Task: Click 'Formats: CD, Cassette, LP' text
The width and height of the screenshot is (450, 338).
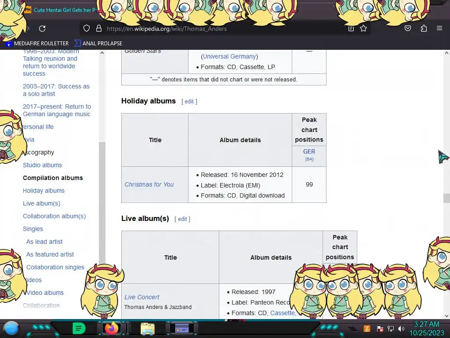Action: pyautogui.click(x=238, y=67)
